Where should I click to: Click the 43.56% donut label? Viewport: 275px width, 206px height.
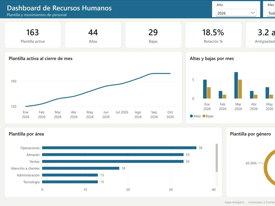(x=251, y=163)
